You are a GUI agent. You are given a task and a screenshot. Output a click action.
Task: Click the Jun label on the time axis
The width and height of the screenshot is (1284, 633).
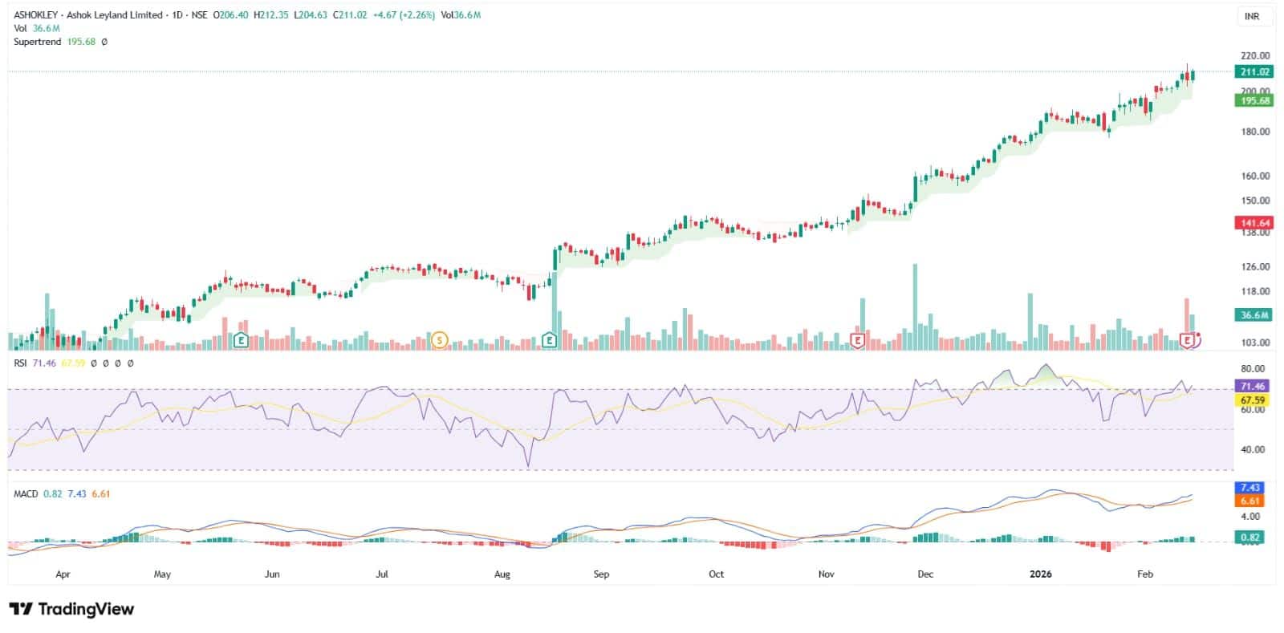[x=272, y=574]
